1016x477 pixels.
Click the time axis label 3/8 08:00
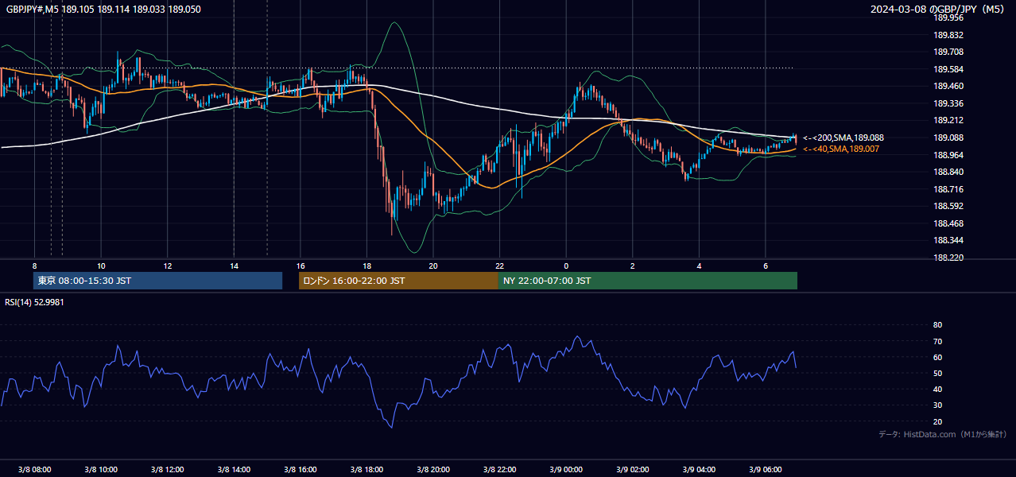point(34,469)
